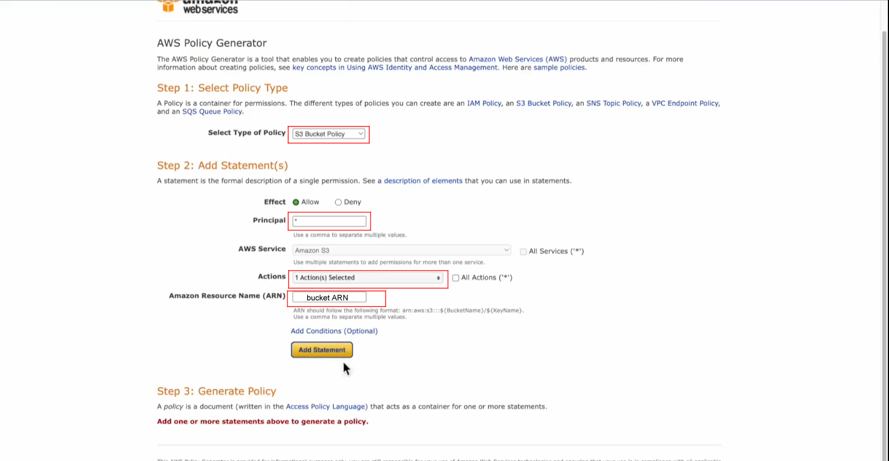
Task: Open the SQS Queue Policy link
Action: click(212, 112)
